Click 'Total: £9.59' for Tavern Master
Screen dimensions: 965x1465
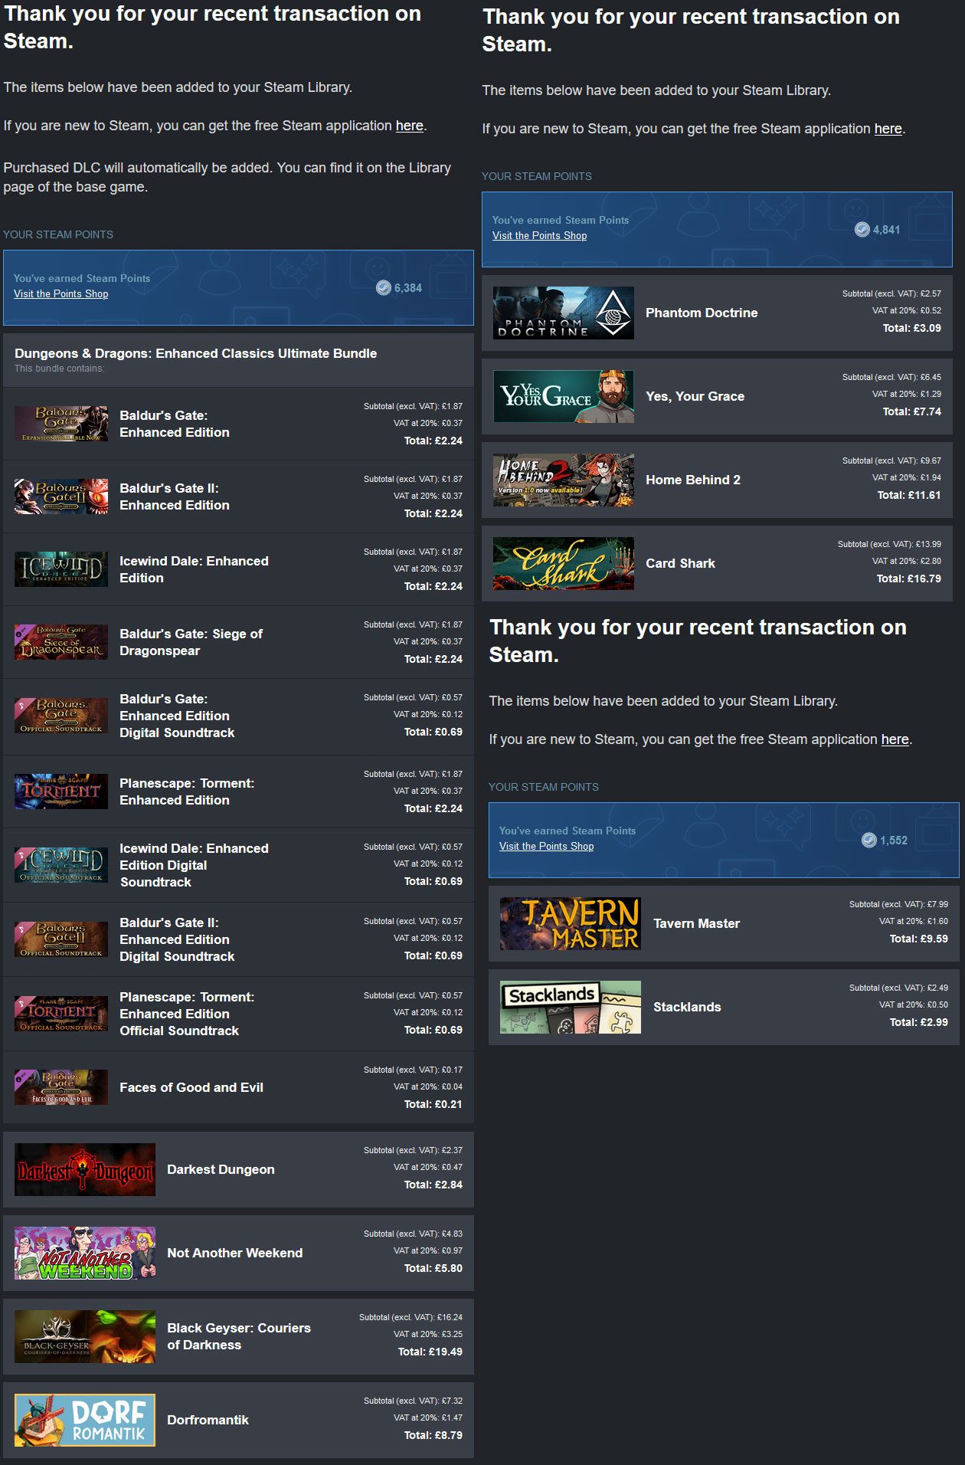(919, 939)
